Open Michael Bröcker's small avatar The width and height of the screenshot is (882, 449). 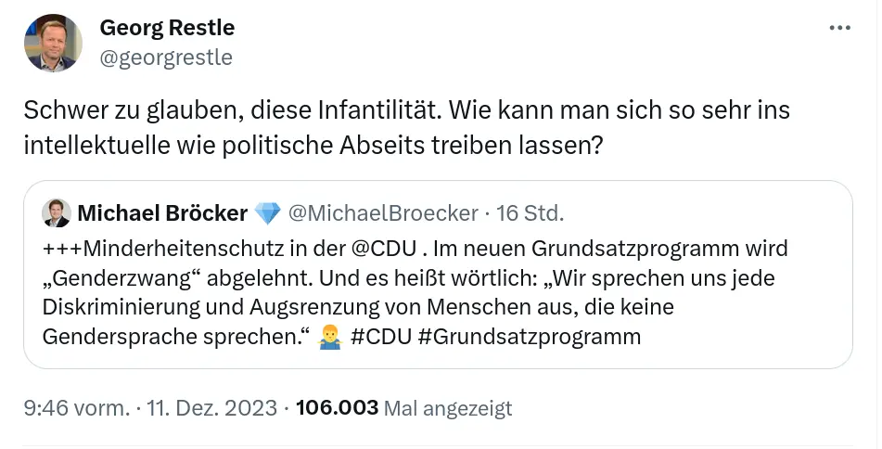(x=57, y=213)
